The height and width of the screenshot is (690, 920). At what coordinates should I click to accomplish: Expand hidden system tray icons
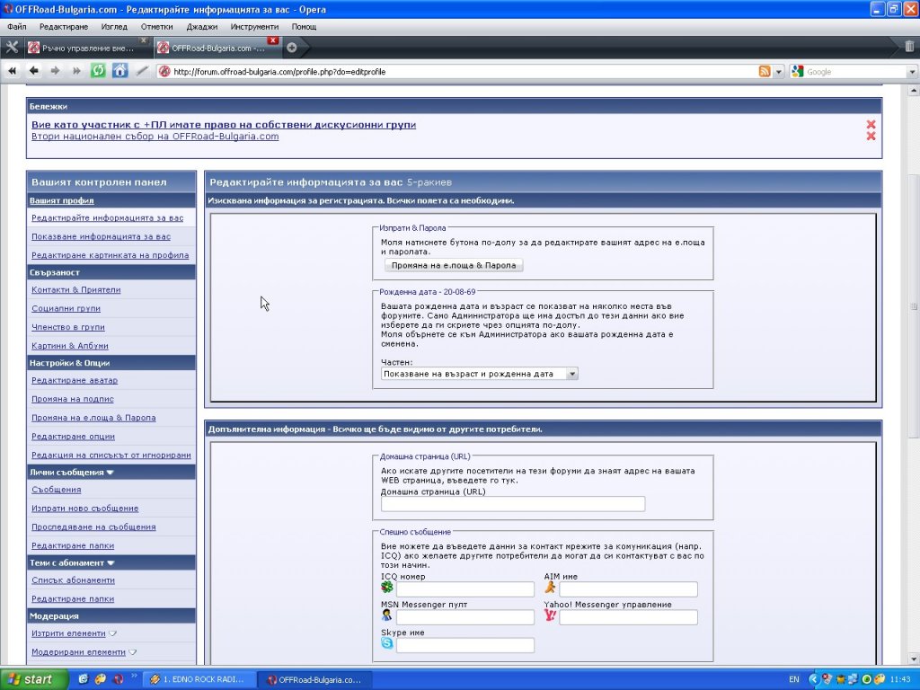tap(813, 679)
